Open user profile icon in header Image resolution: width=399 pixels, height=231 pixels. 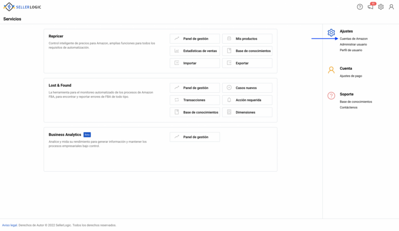point(391,7)
